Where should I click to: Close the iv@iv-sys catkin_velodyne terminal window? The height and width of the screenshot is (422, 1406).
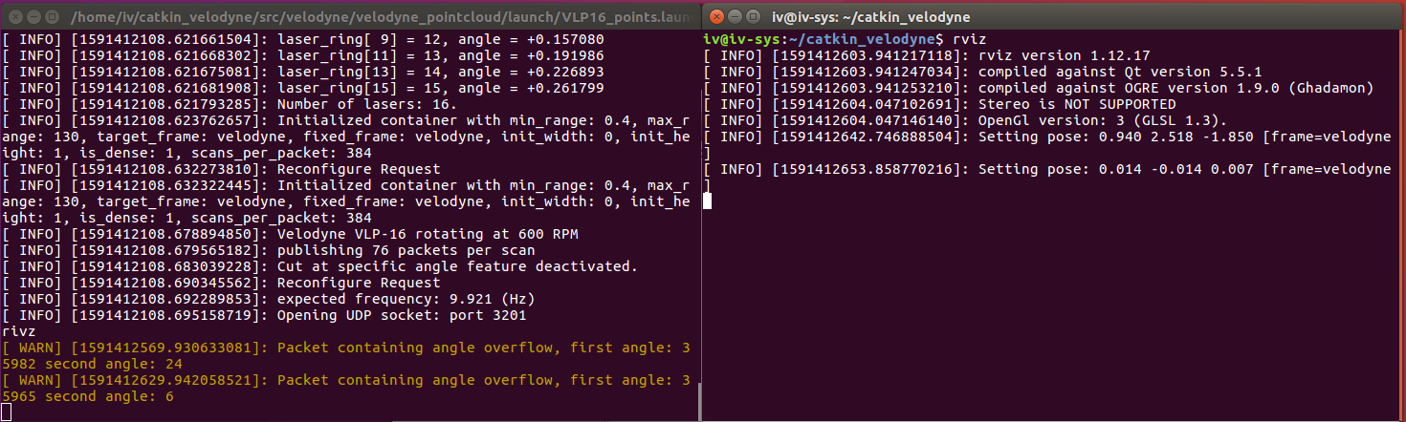715,15
